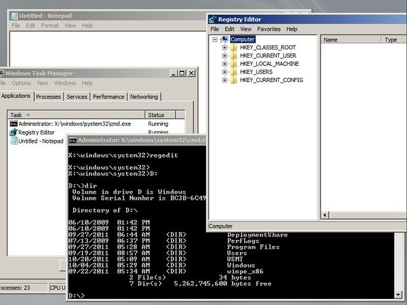Viewport: 407px width, 305px height.
Task: Open Notepad File menu
Action: (x=16, y=26)
